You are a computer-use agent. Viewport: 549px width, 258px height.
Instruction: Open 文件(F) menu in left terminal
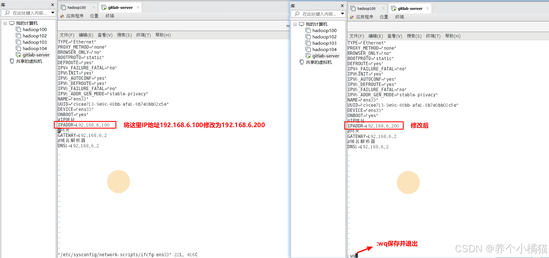(67, 35)
